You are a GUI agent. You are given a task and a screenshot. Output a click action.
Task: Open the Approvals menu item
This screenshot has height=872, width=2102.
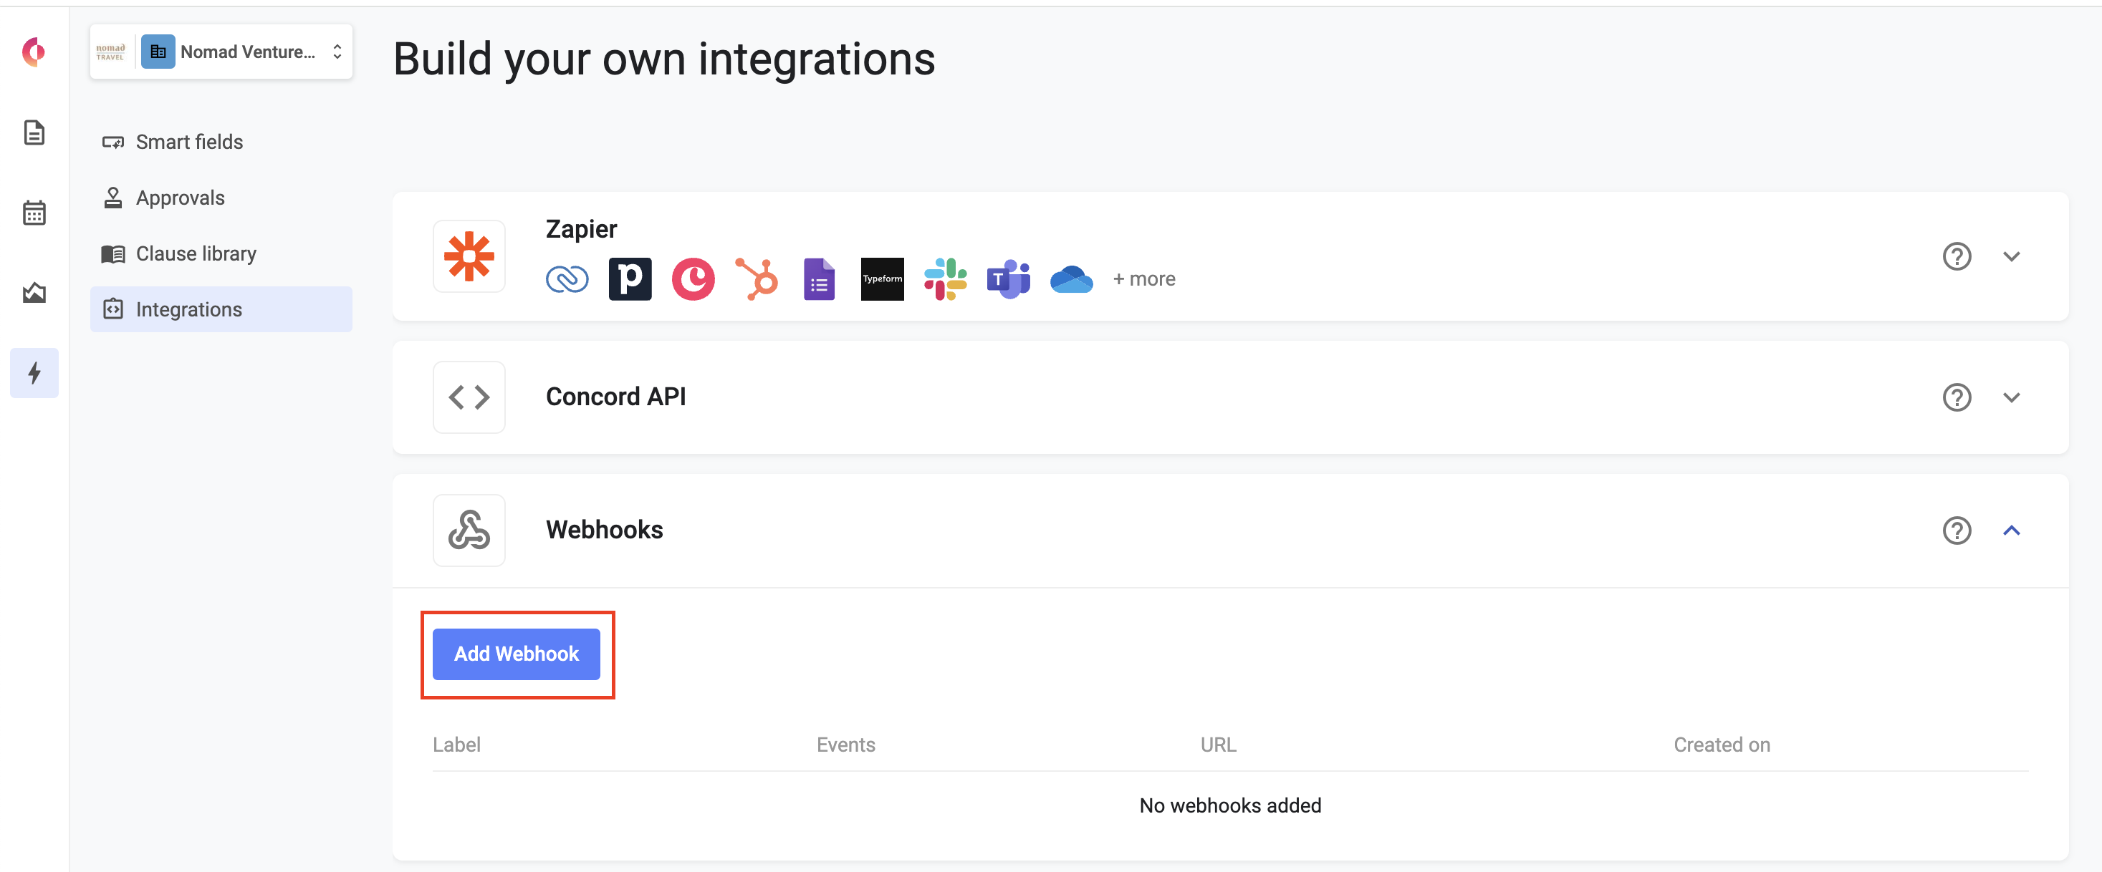click(x=180, y=197)
